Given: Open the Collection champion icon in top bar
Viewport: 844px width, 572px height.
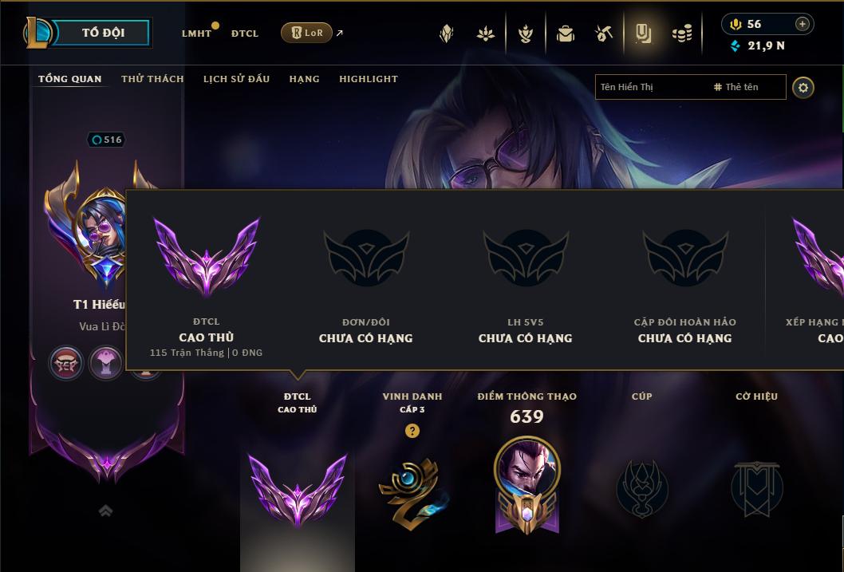Looking at the screenshot, I should tap(446, 34).
